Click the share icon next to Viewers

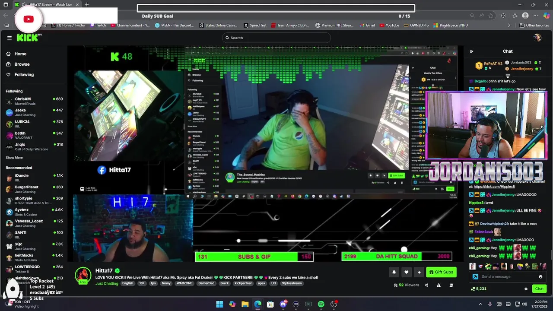[426, 285]
